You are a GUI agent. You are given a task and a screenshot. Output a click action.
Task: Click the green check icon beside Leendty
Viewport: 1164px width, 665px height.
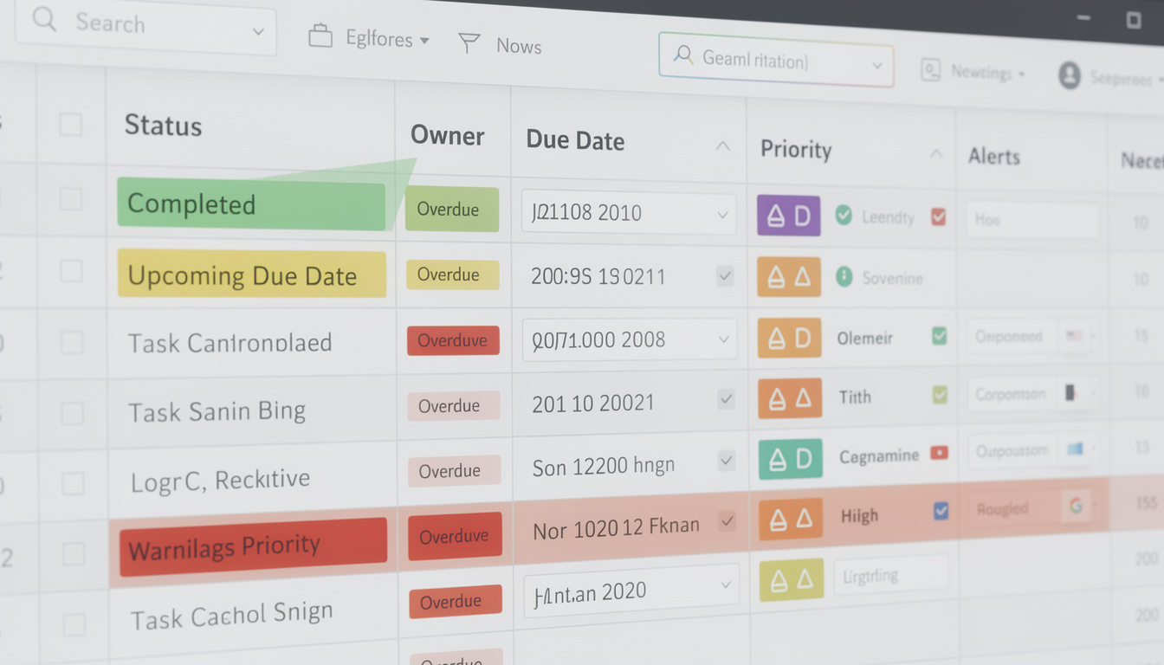point(844,216)
